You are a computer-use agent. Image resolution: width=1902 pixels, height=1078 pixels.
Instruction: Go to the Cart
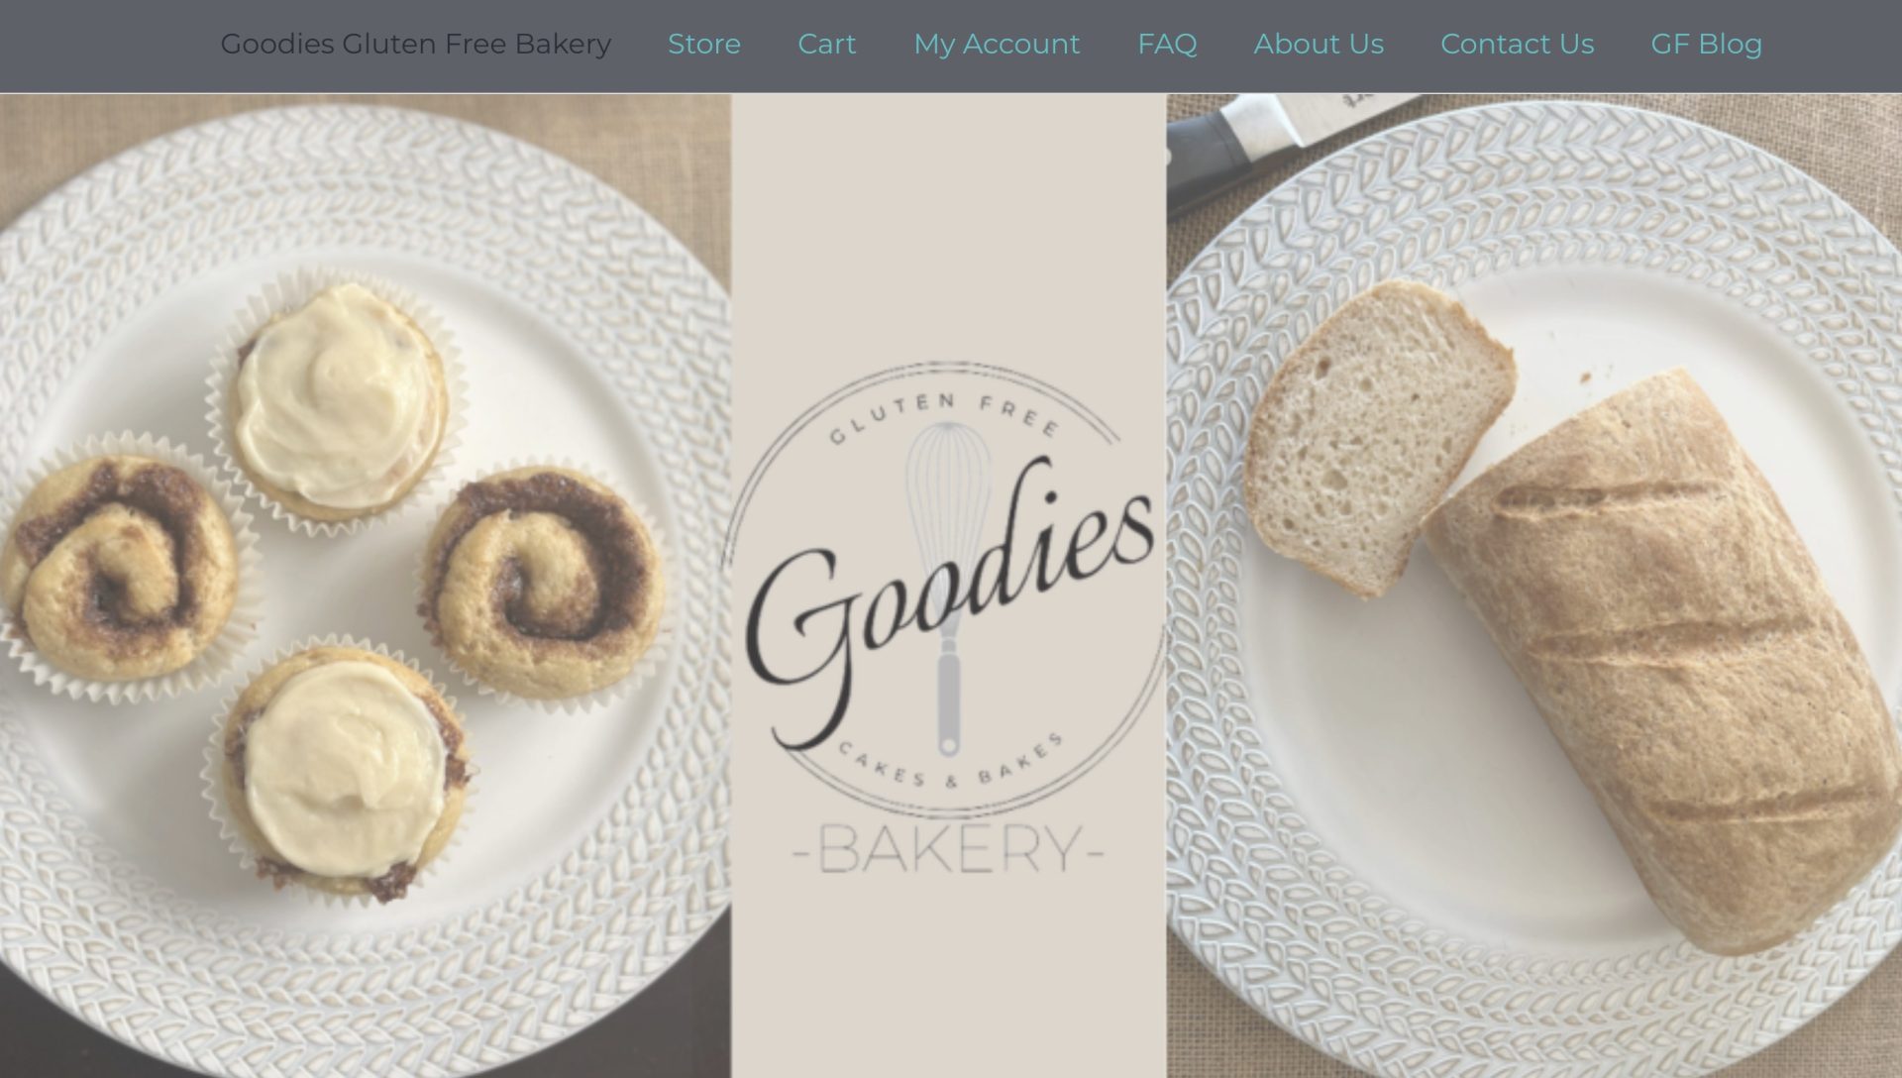826,44
